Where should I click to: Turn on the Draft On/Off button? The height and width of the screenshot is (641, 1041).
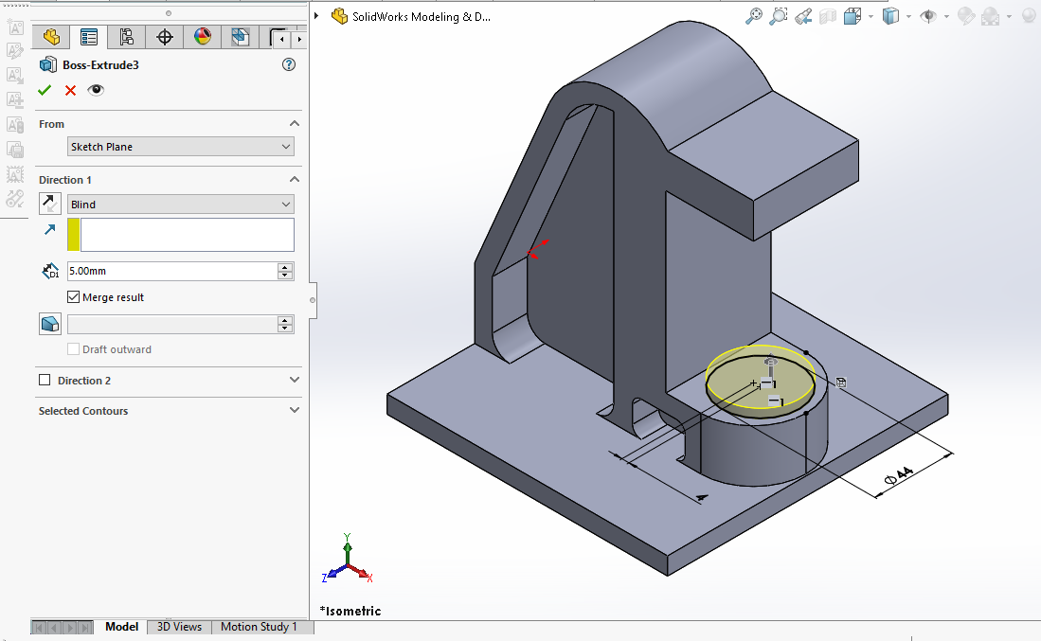coord(50,324)
